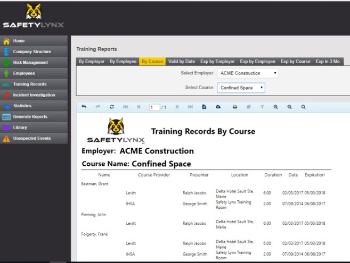Click the plain search magnifier icon

pos(303,107)
